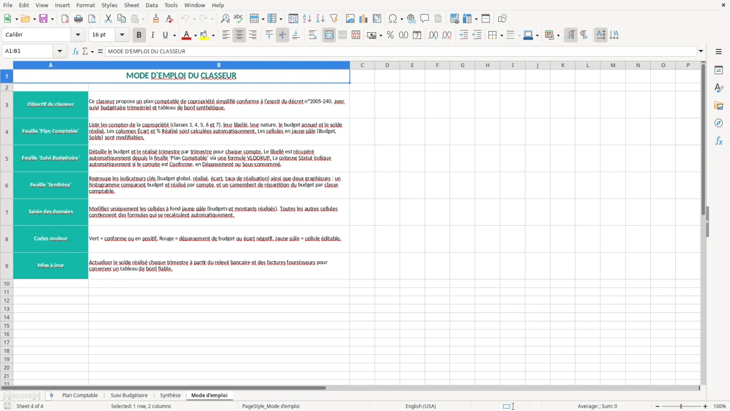Open Background Color dropdown arrow
Viewport: 730px width, 411px height.
click(x=213, y=35)
